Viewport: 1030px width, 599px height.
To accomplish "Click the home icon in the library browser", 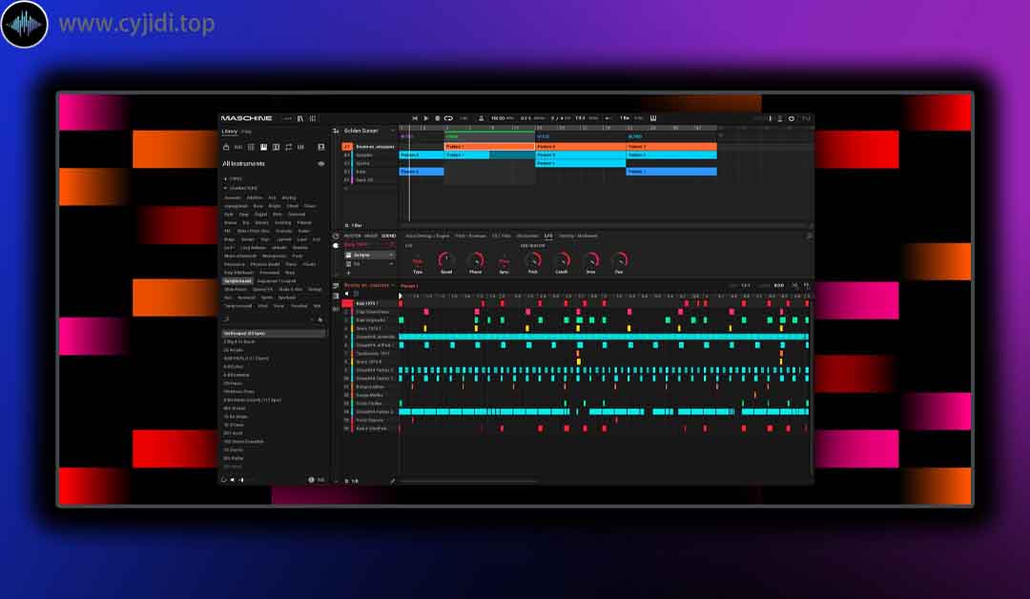I will point(226,147).
